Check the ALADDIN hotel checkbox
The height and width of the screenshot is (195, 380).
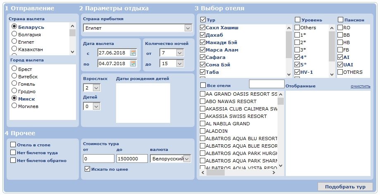tap(202, 131)
